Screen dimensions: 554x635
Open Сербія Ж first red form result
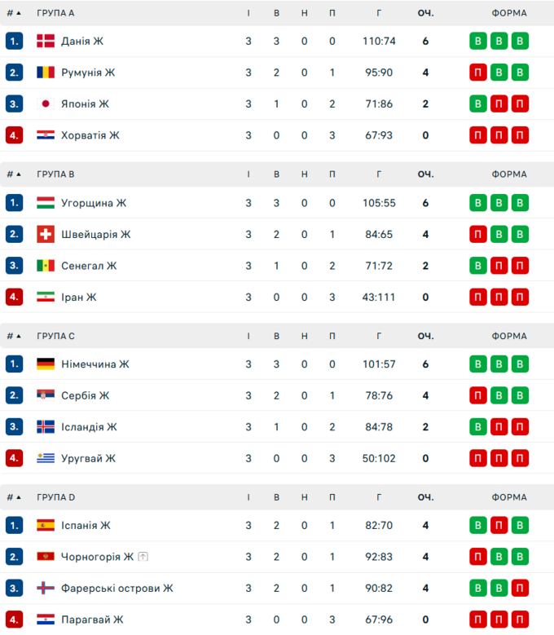[x=478, y=396]
